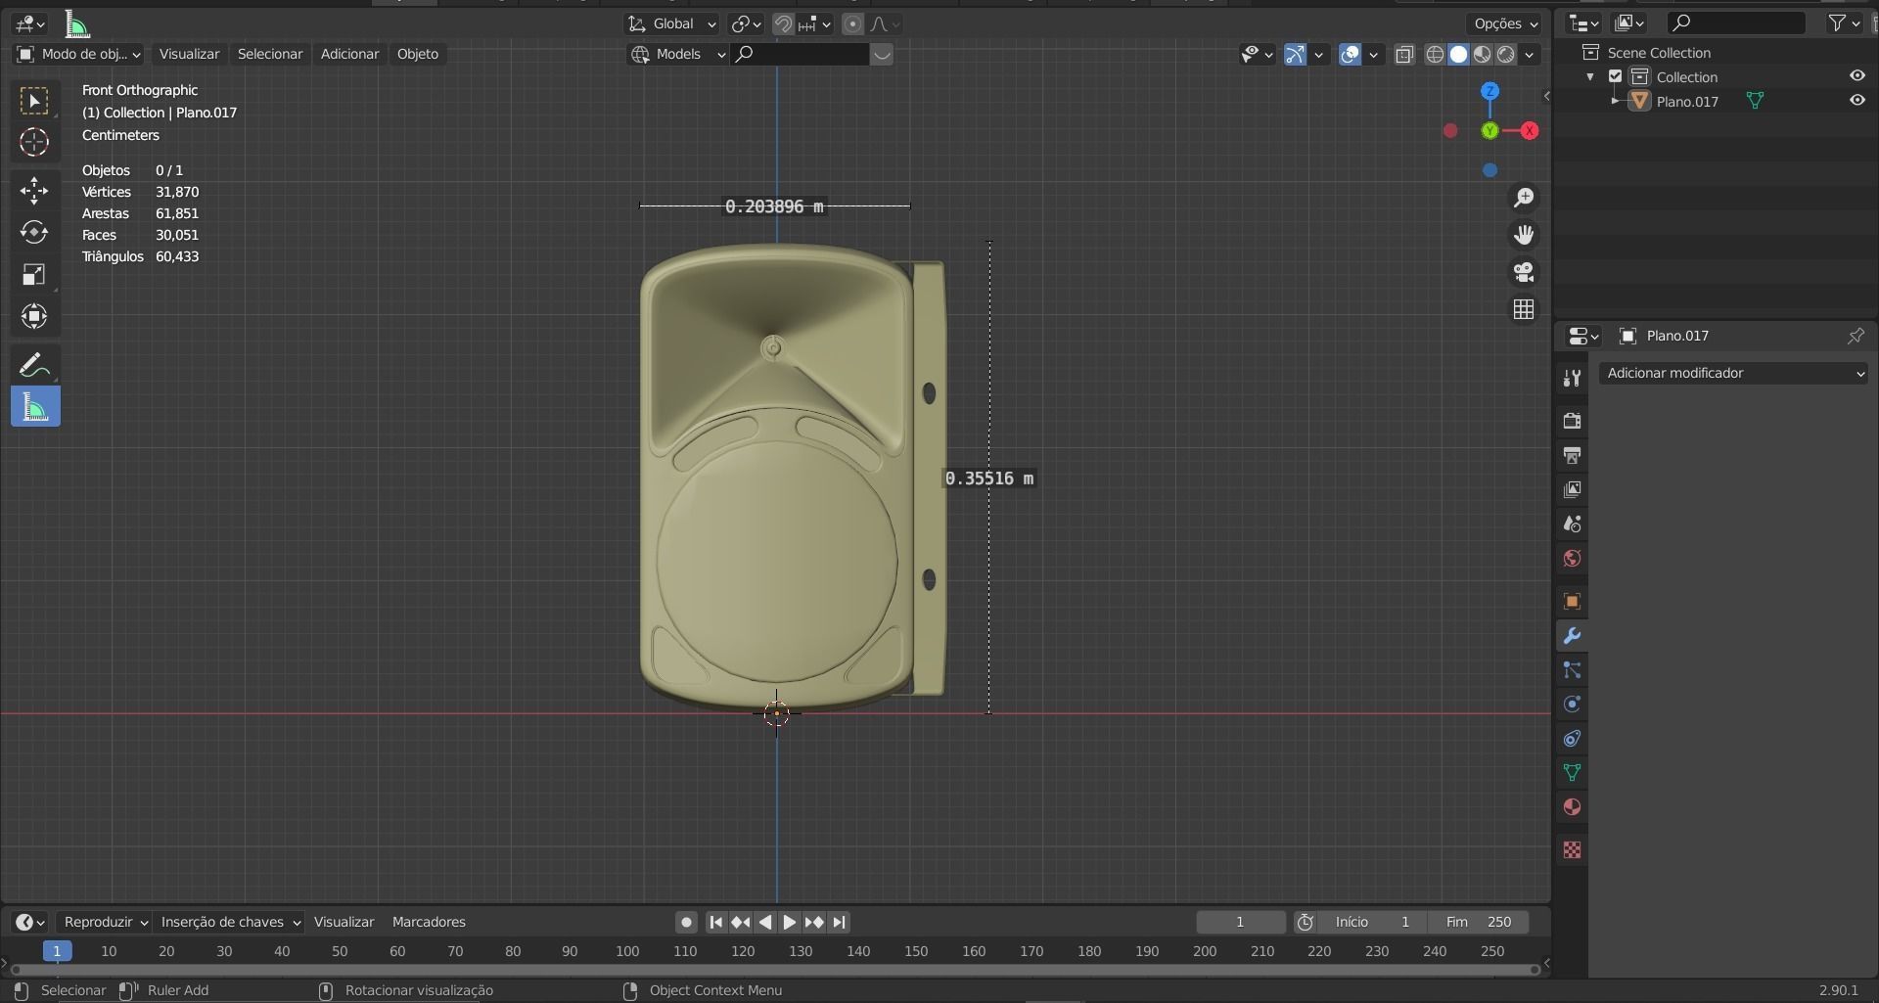This screenshot has height=1003, width=1879.
Task: Select the Select Box tool
Action: point(34,101)
